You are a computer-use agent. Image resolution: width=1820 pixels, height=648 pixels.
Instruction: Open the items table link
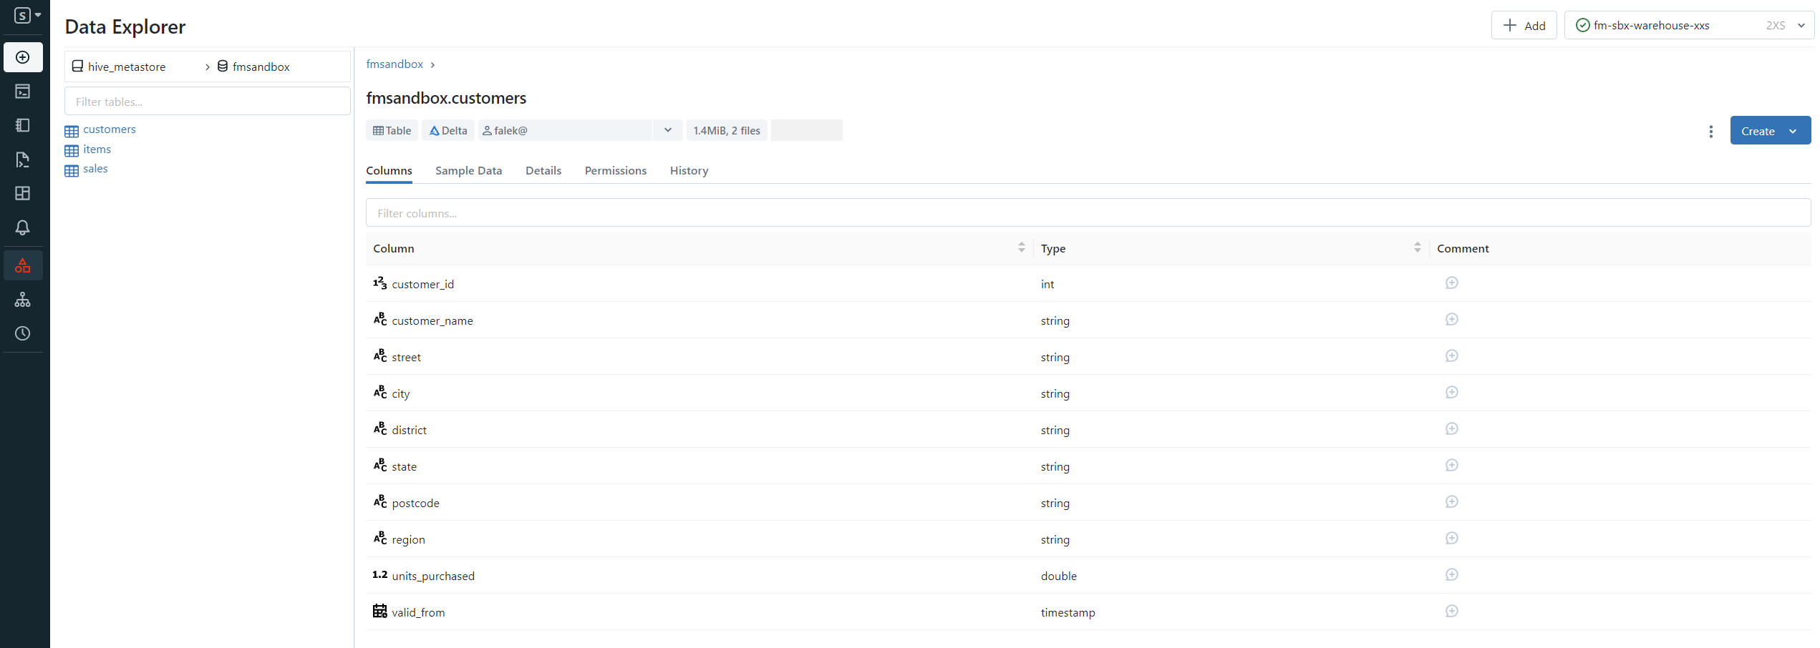(97, 149)
